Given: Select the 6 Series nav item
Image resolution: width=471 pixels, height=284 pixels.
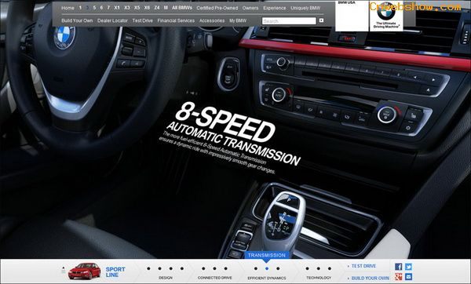Looking at the screenshot, I should click(101, 8).
